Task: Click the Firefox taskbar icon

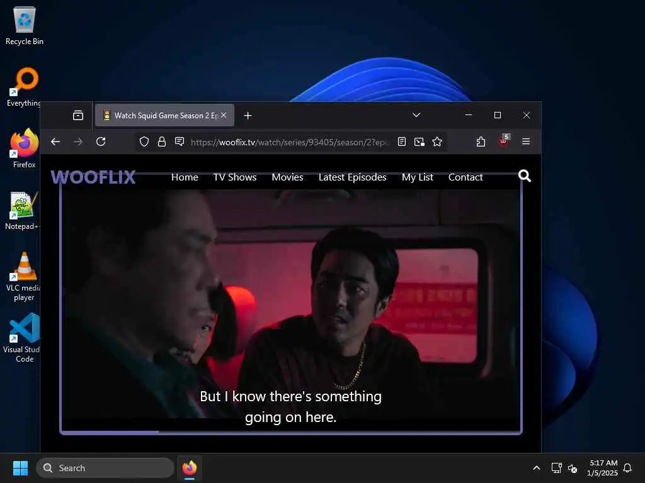Action: click(189, 468)
